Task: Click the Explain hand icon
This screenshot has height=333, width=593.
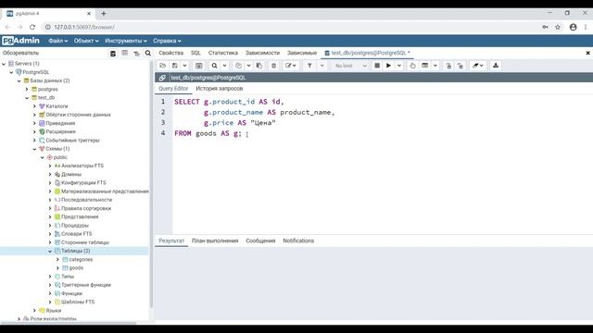Action: click(x=412, y=66)
